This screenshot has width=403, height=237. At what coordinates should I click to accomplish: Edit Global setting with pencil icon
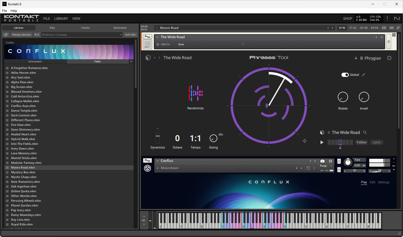pyautogui.click(x=363, y=75)
